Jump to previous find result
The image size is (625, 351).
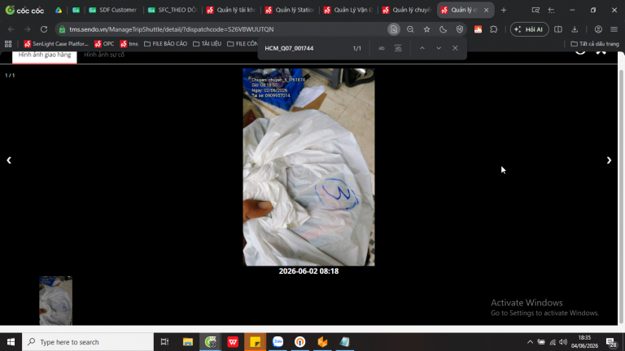click(x=422, y=48)
